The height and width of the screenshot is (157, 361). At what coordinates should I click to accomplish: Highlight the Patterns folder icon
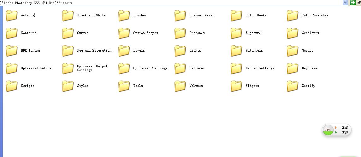click(x=180, y=69)
